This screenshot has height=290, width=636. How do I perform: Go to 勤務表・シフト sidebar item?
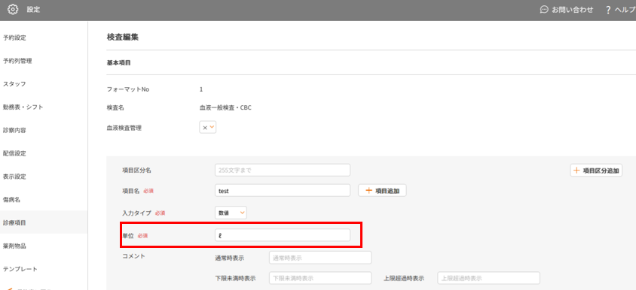click(23, 107)
